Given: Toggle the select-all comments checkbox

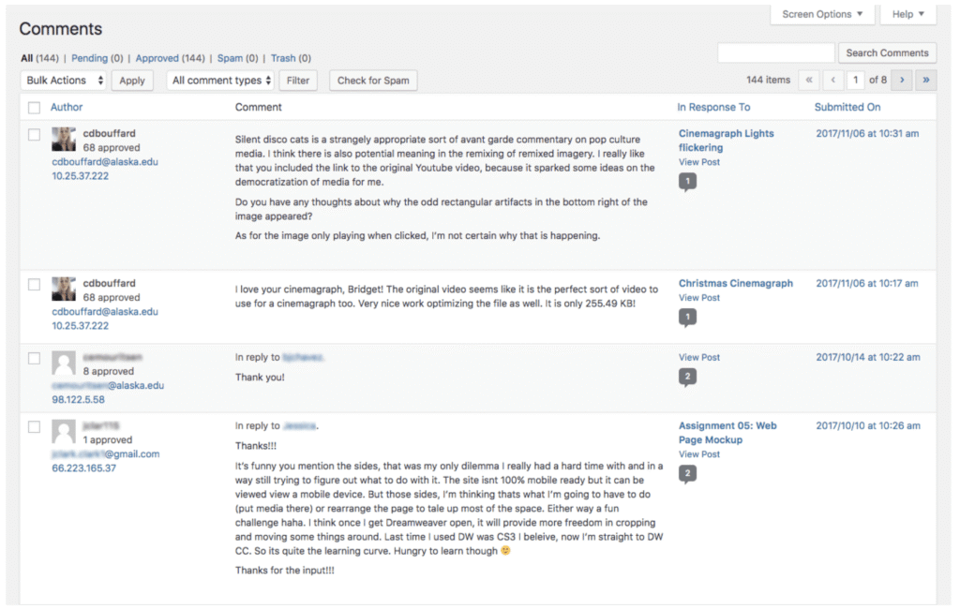Looking at the screenshot, I should (34, 107).
